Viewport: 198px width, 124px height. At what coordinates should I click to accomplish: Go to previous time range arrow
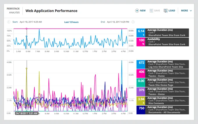tap(8, 22)
